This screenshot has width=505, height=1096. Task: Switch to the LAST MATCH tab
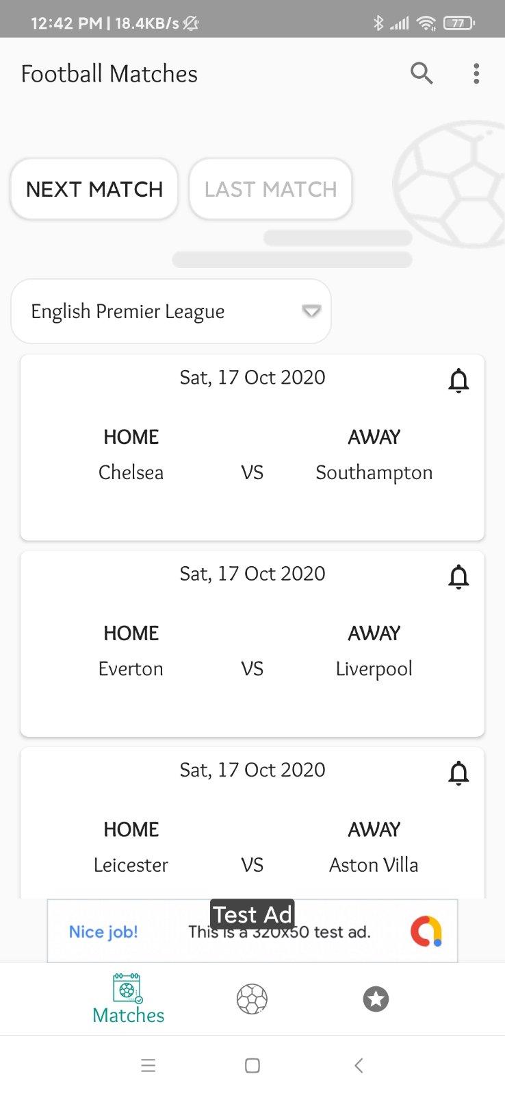[x=270, y=189]
